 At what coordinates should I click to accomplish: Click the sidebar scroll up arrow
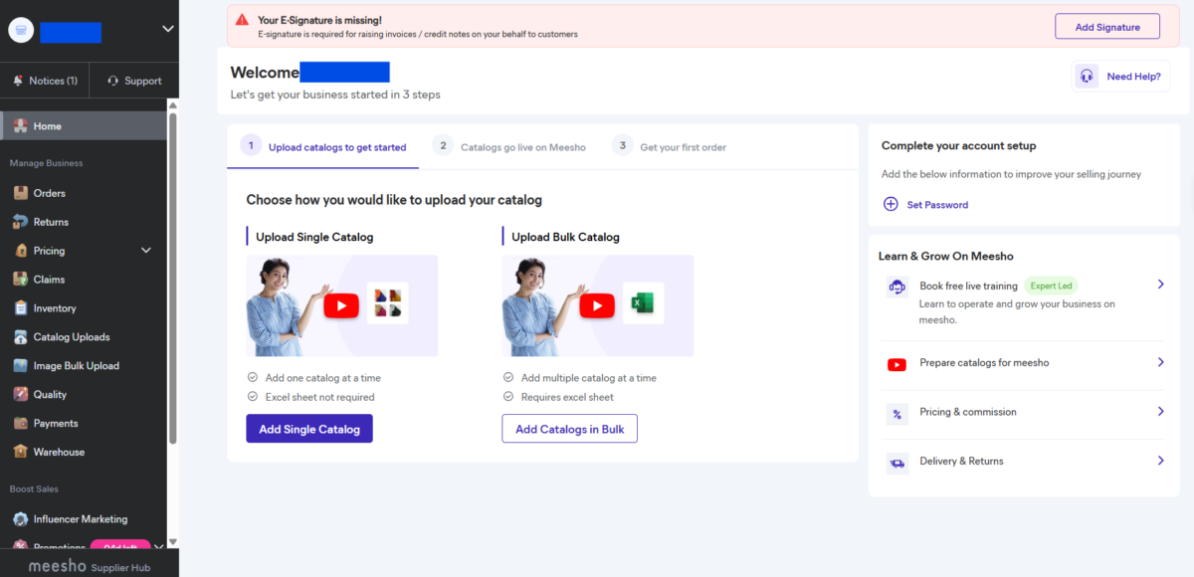[173, 104]
